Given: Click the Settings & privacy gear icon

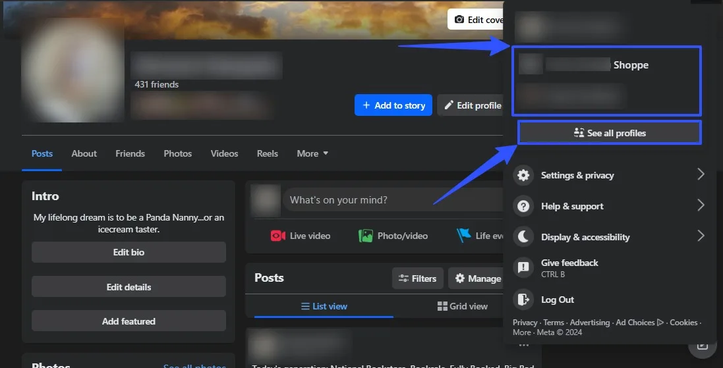Looking at the screenshot, I should click(523, 175).
